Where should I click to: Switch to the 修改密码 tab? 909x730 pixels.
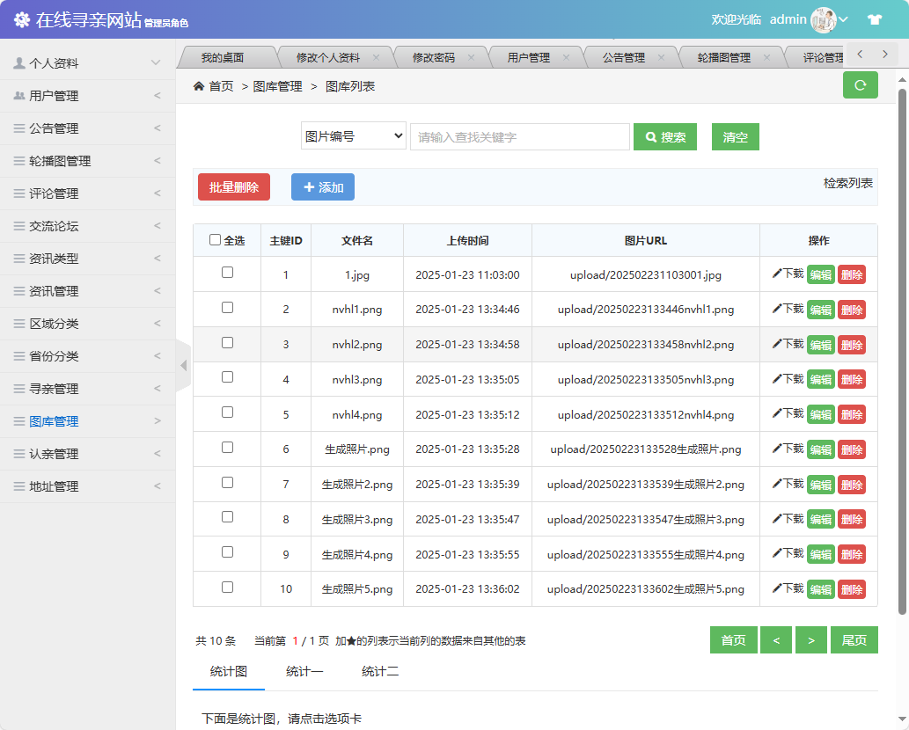tap(436, 55)
